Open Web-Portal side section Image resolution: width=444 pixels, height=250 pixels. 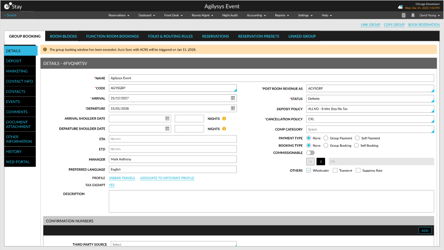coord(20,162)
